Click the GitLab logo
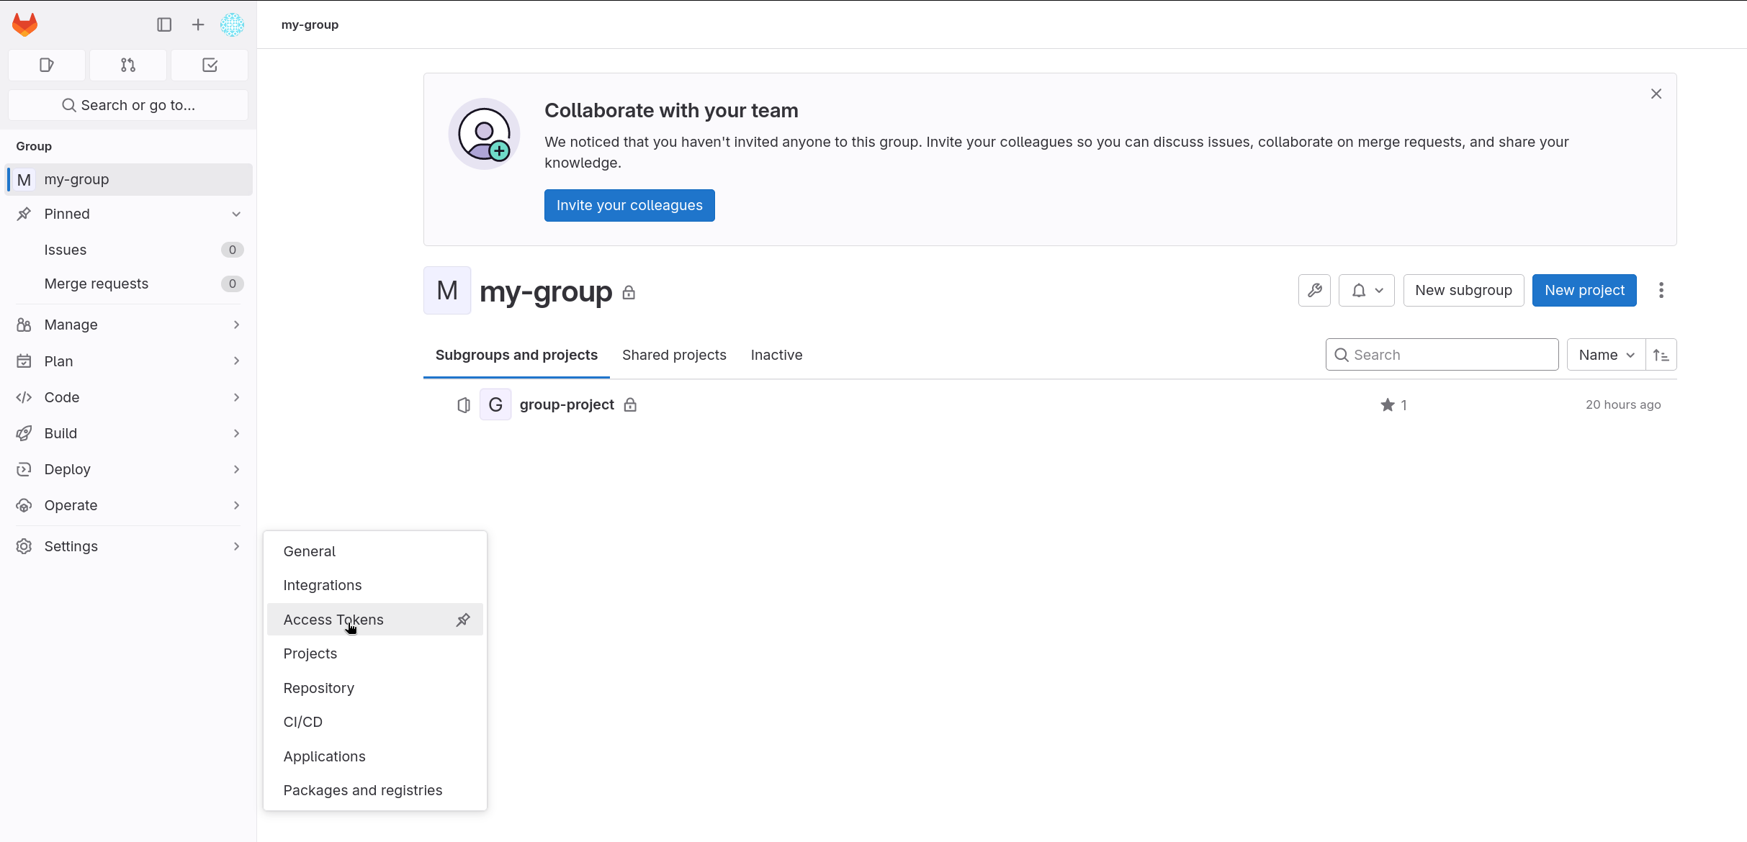 (24, 24)
